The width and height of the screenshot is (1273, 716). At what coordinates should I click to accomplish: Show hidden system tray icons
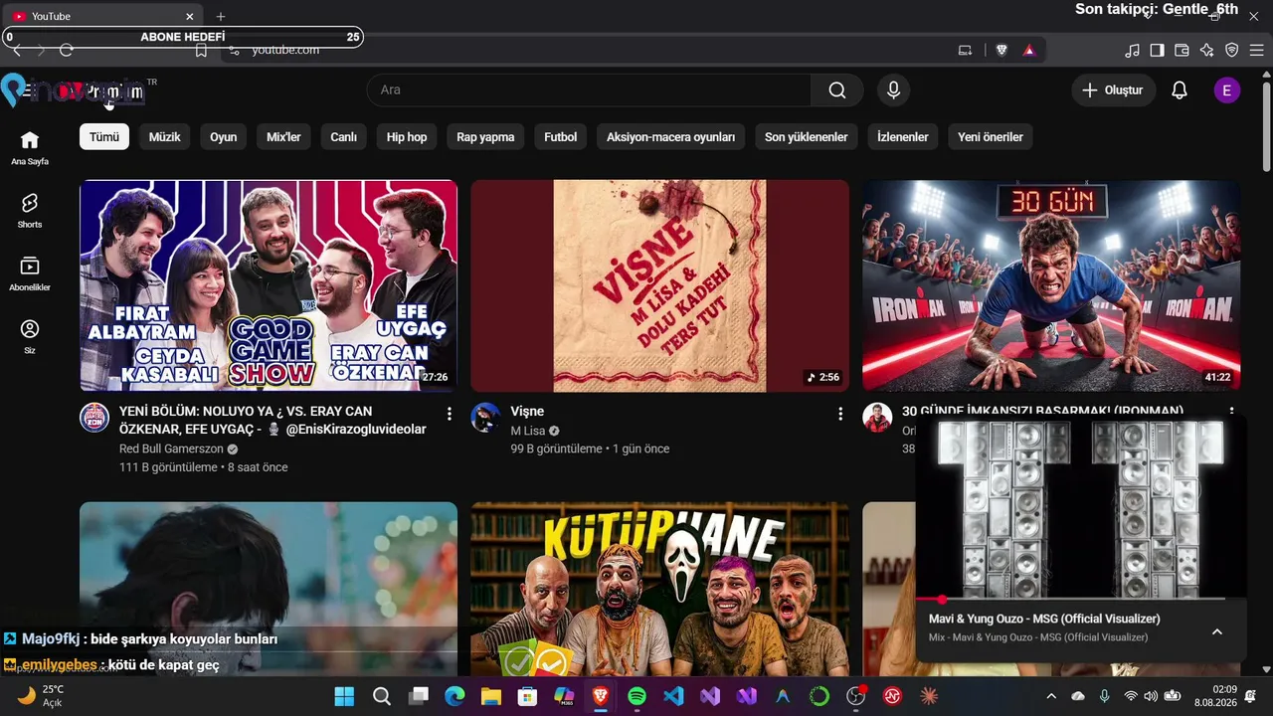click(1051, 696)
